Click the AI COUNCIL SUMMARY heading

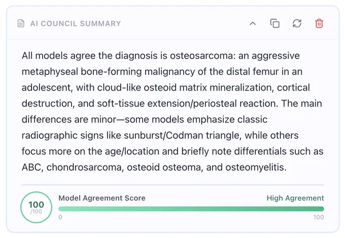point(76,23)
